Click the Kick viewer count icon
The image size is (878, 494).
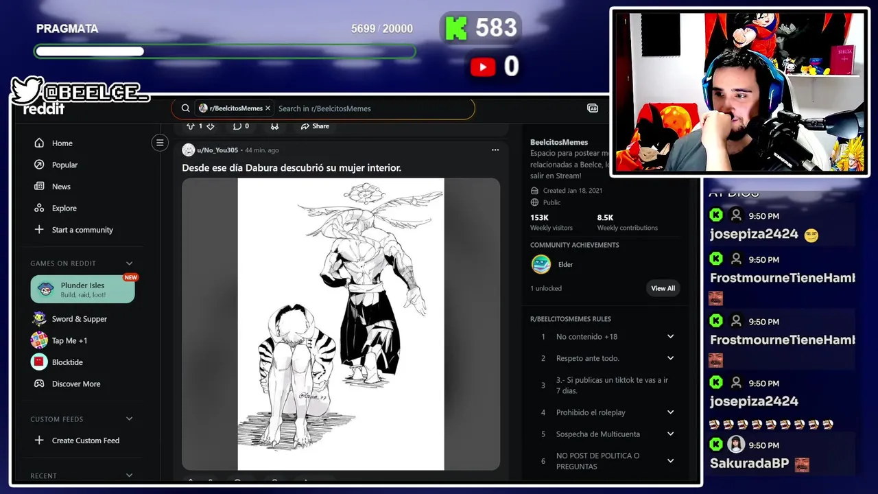[456, 28]
